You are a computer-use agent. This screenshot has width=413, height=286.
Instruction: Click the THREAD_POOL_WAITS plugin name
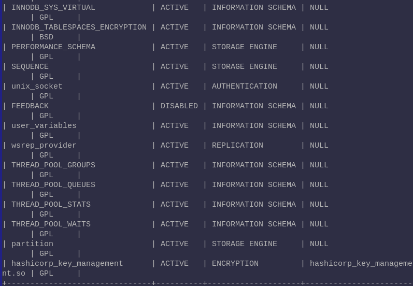(x=51, y=224)
